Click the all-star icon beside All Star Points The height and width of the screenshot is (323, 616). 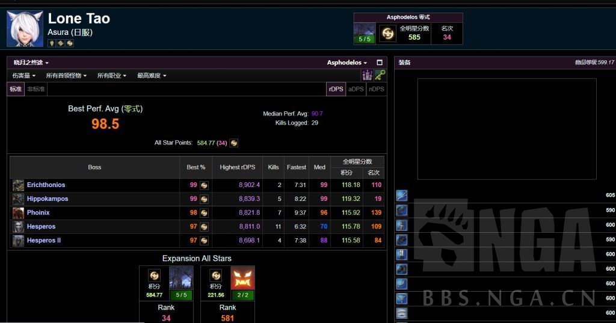tap(234, 143)
